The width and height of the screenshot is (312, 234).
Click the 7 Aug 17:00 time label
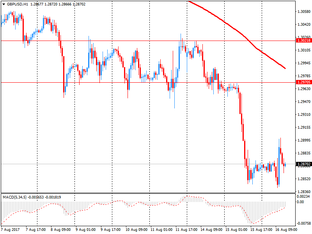35,230
